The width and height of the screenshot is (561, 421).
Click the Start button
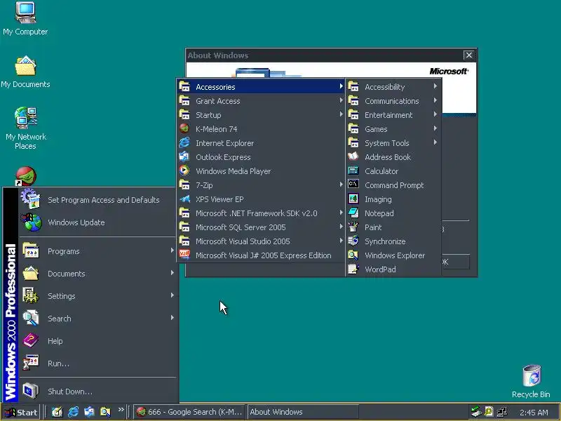pyautogui.click(x=21, y=412)
